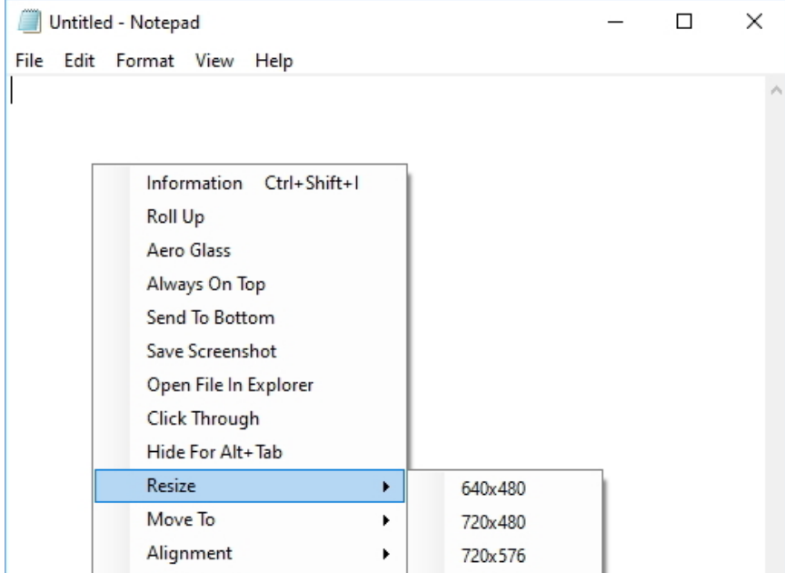785x573 pixels.
Task: Choose Open File In Explorer
Action: point(230,386)
